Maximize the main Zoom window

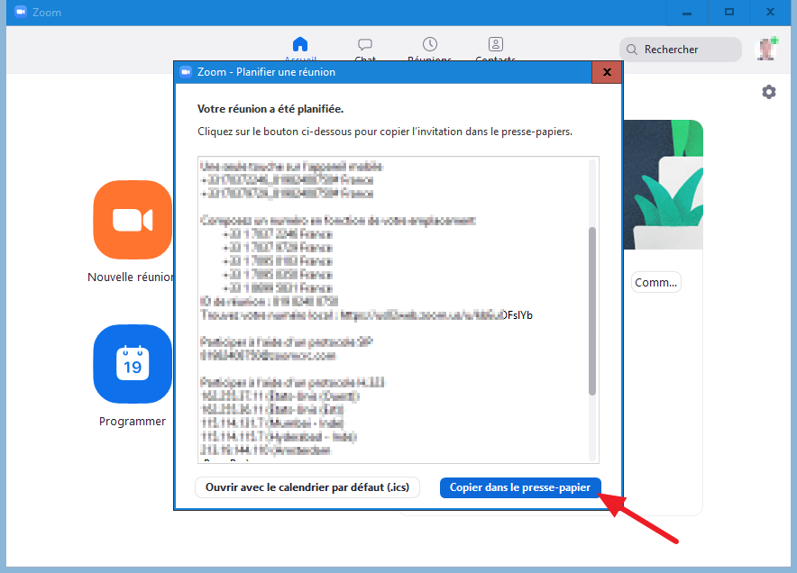coord(729,13)
